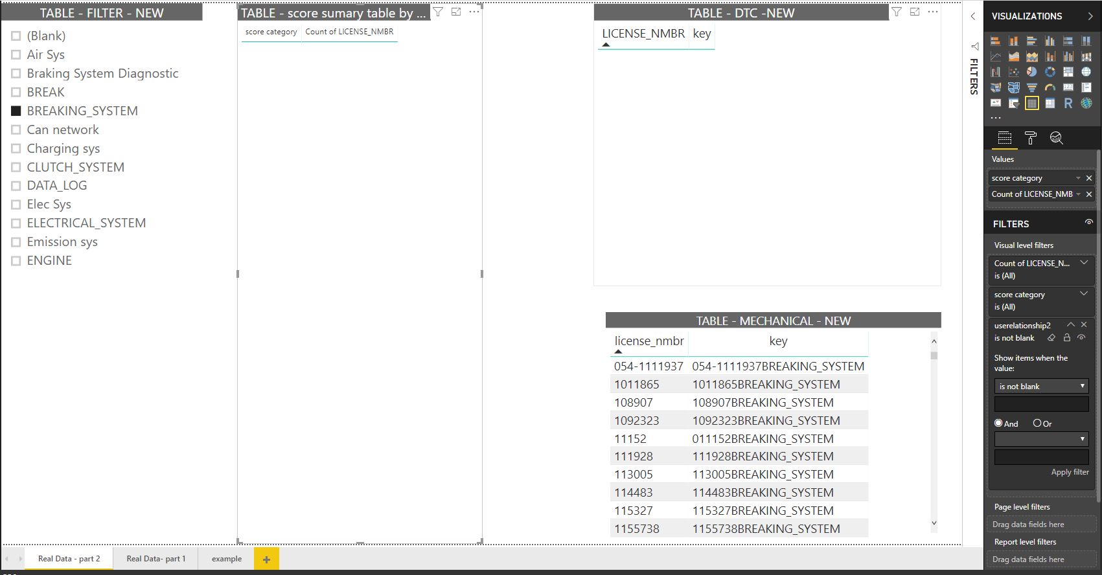
Task: Expand the Count of LICENSE_N filter card
Action: [1084, 263]
